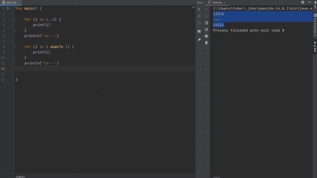
Task: Click 'Process finished with exit code 0' text
Action: (249, 30)
